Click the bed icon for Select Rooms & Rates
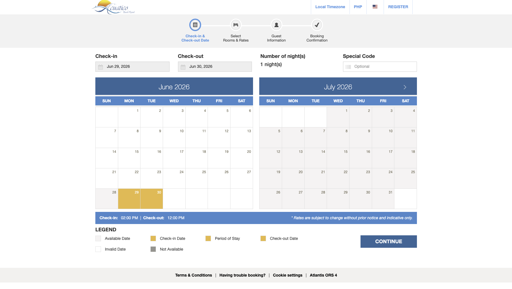This screenshot has width=512, height=289. point(236,25)
